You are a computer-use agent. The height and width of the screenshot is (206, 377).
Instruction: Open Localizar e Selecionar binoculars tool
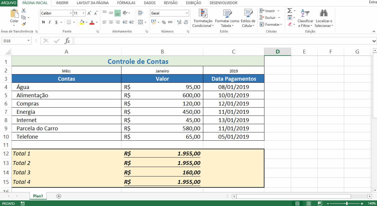click(x=324, y=13)
